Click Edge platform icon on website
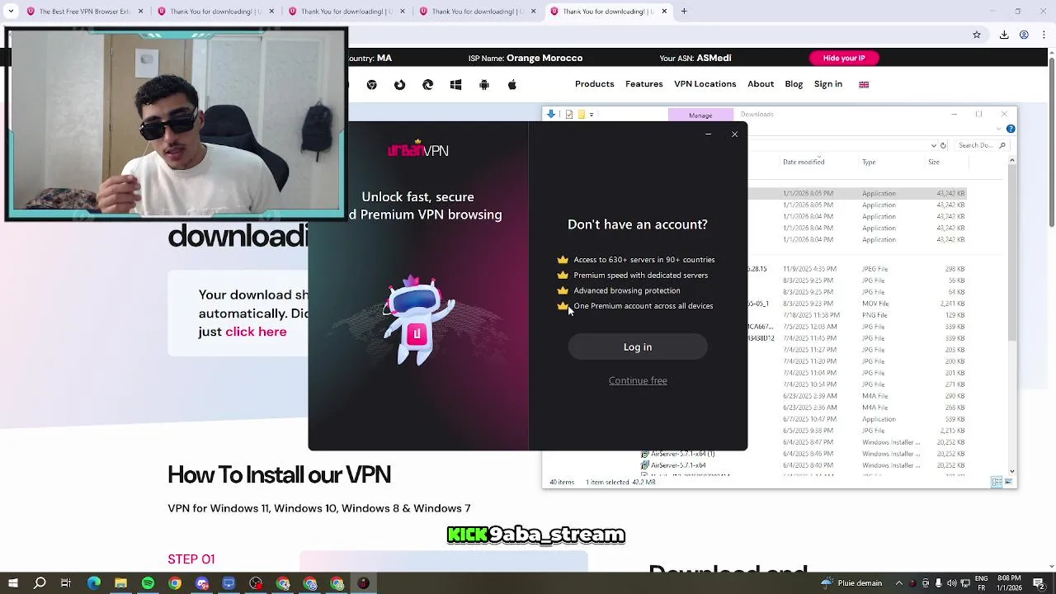 pyautogui.click(x=428, y=85)
